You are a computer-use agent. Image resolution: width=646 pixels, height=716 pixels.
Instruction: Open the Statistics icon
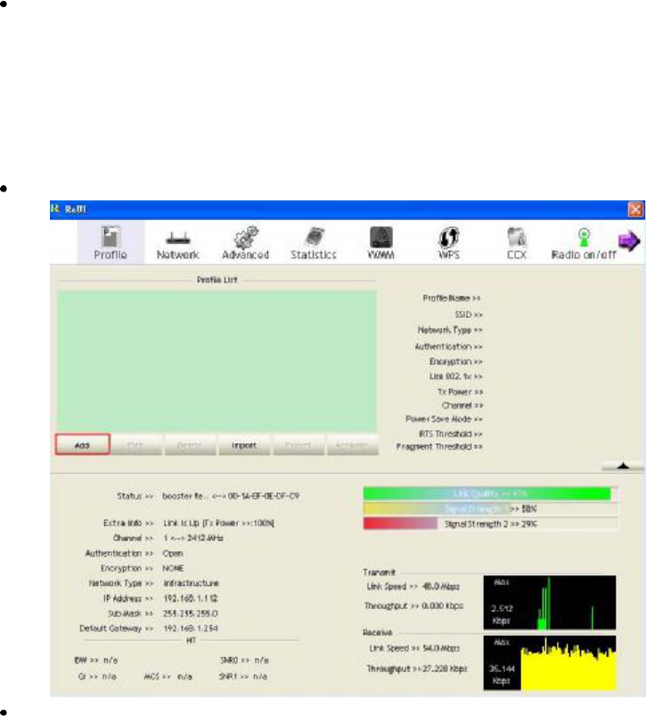pyautogui.click(x=314, y=237)
